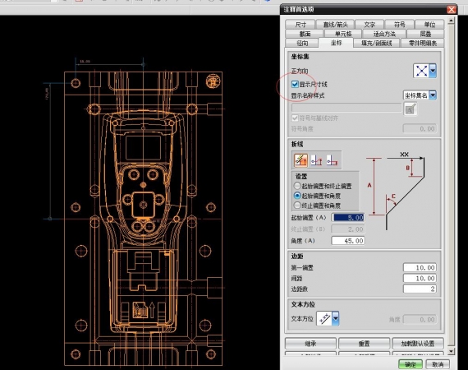The width and height of the screenshot is (468, 370).
Task: Click the name edit icon beside empty field
Action: click(x=411, y=109)
